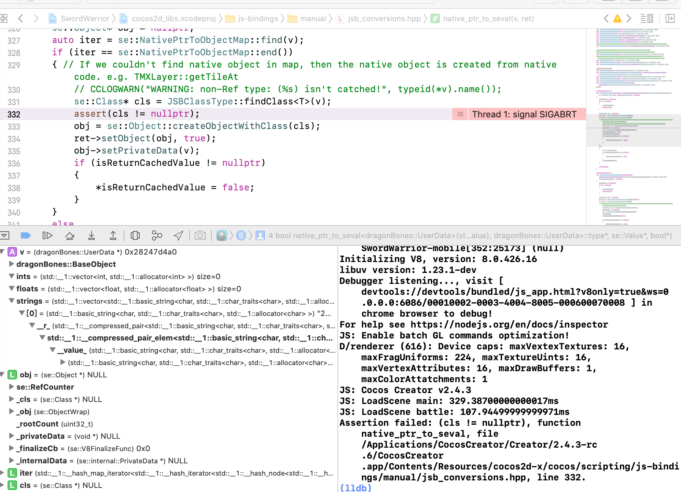Click Continue program execution button

coord(47,235)
